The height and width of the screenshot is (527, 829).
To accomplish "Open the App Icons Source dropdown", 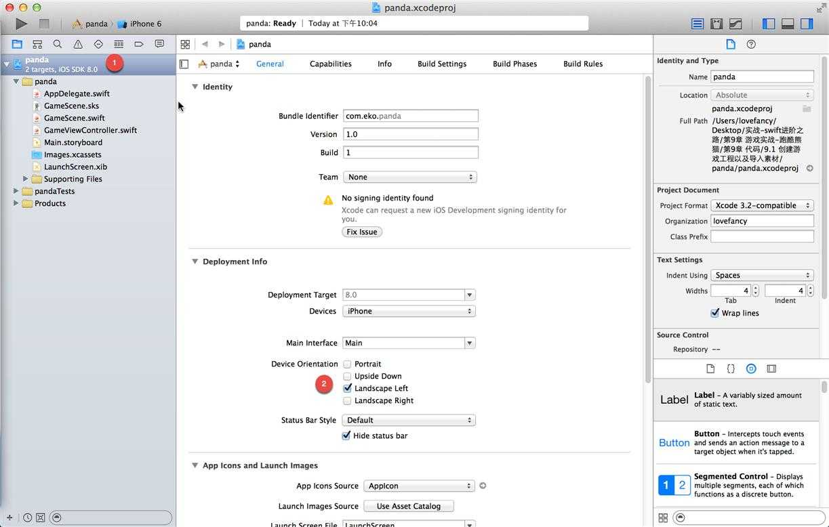I will [x=420, y=486].
